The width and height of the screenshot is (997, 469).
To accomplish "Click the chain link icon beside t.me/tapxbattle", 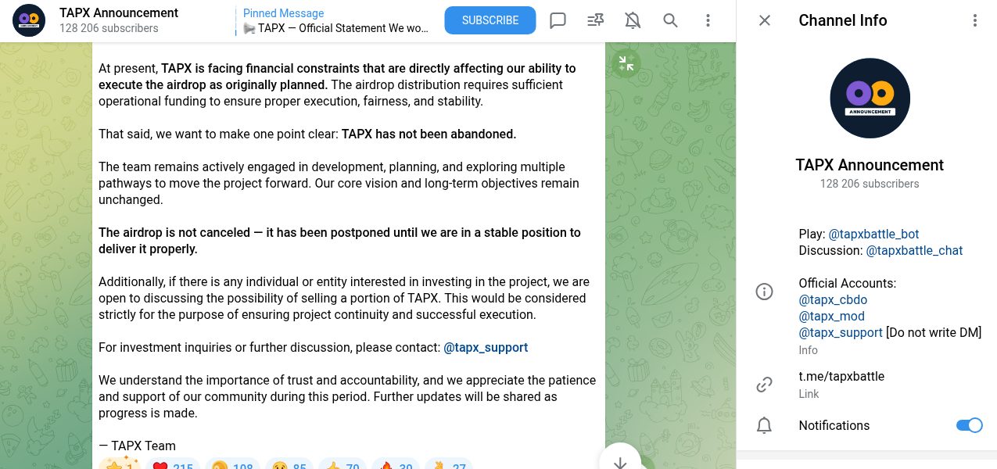I will (765, 385).
